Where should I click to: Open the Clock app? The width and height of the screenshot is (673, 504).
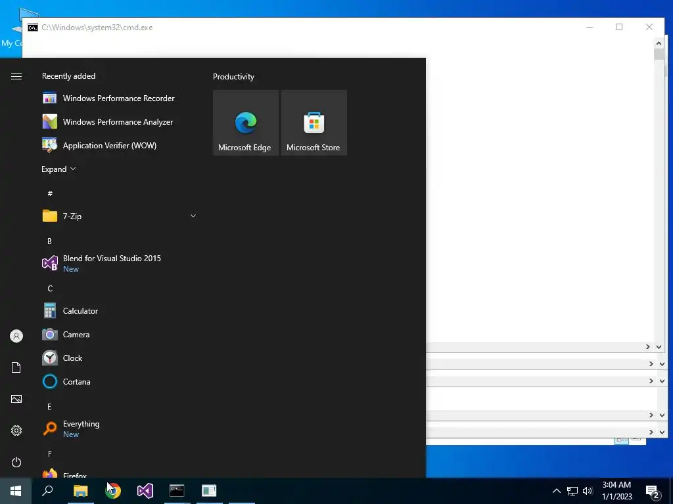[119, 358]
